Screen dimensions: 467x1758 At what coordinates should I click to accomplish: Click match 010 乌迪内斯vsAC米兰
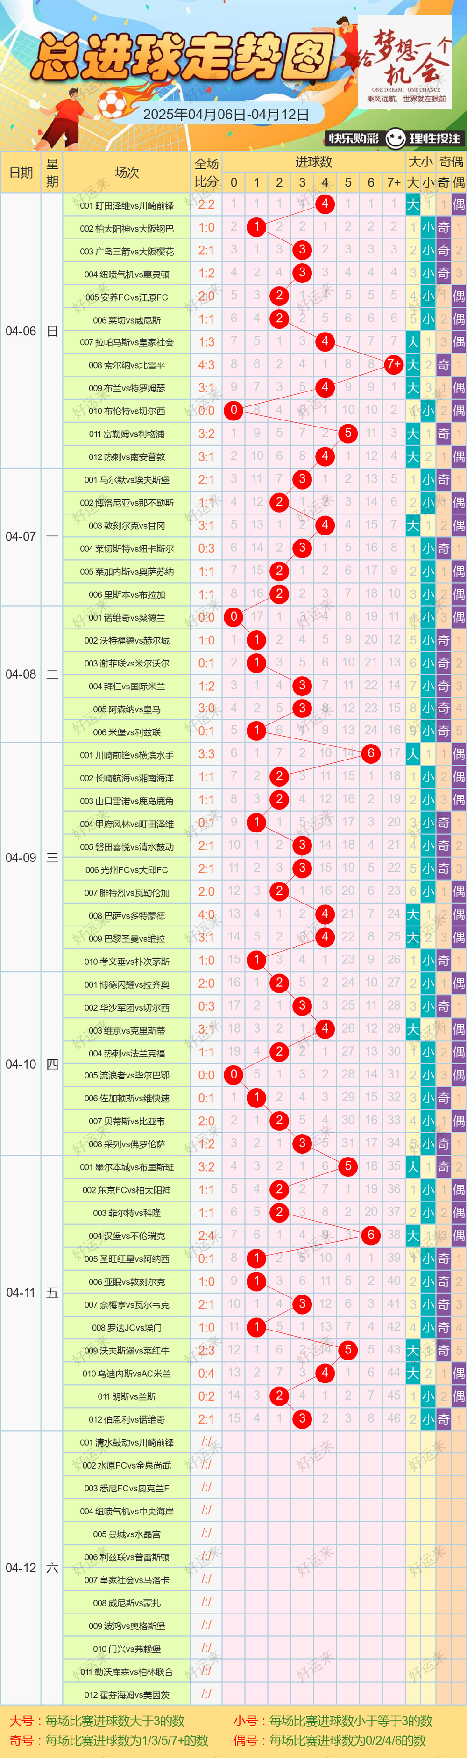(127, 1373)
